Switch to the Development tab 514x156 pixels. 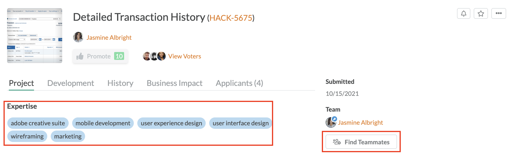coord(71,83)
